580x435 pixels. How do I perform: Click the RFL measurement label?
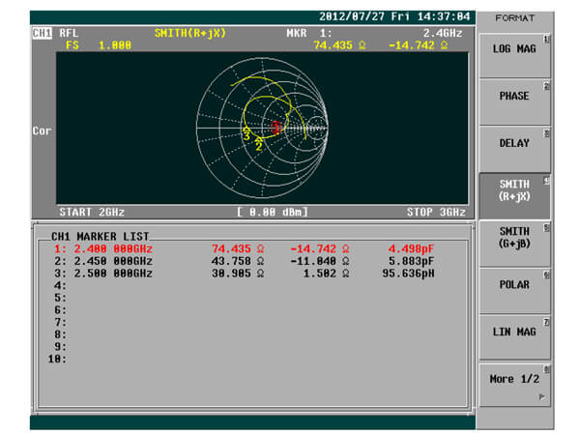pos(69,33)
